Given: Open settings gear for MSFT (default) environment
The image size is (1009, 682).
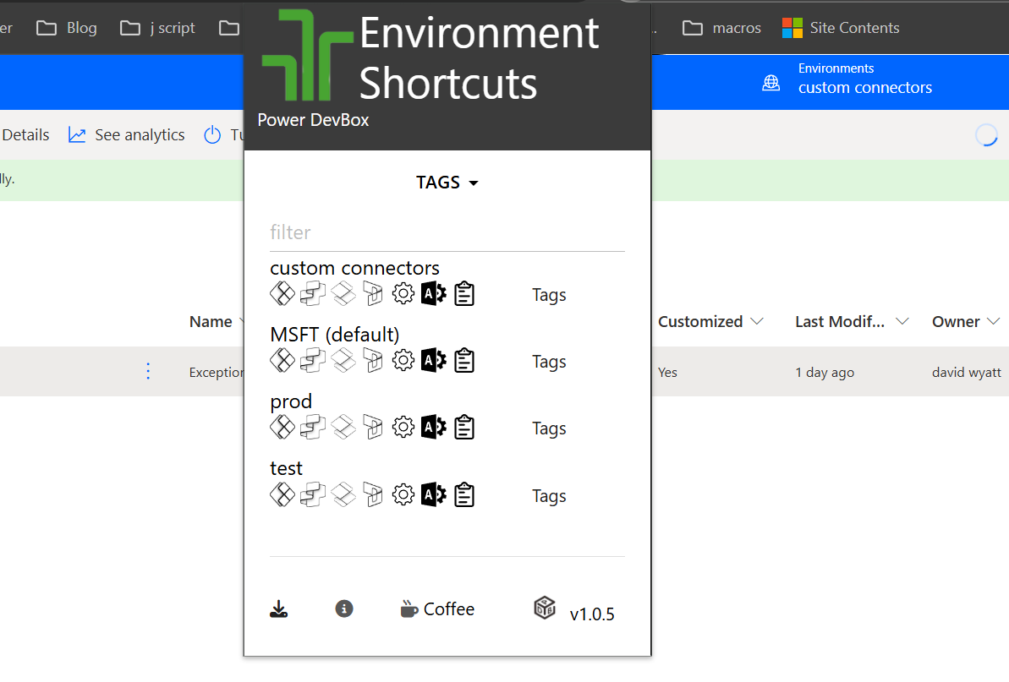Looking at the screenshot, I should pos(403,361).
